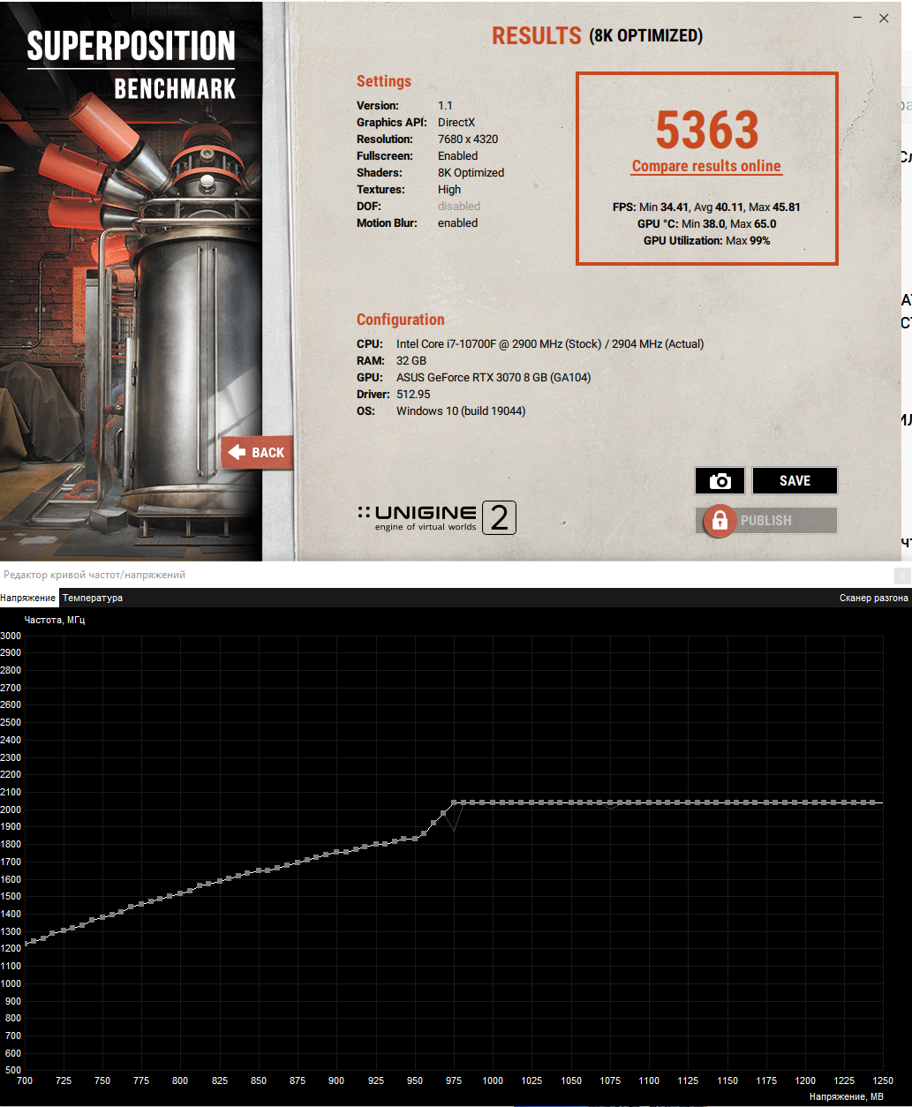This screenshot has height=1107, width=912.
Task: Click the Частота, МГц axis label
Action: tap(55, 621)
